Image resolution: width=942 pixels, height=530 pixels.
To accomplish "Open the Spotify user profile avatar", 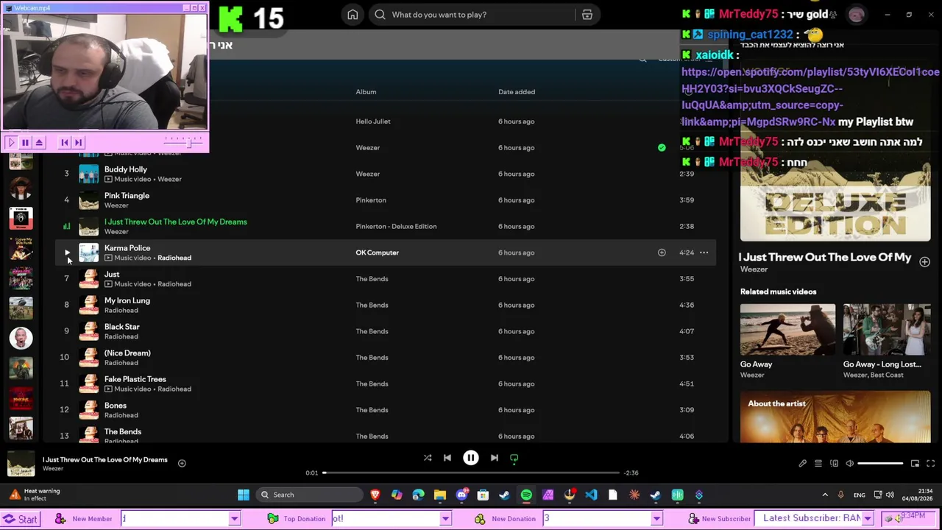I will click(856, 15).
